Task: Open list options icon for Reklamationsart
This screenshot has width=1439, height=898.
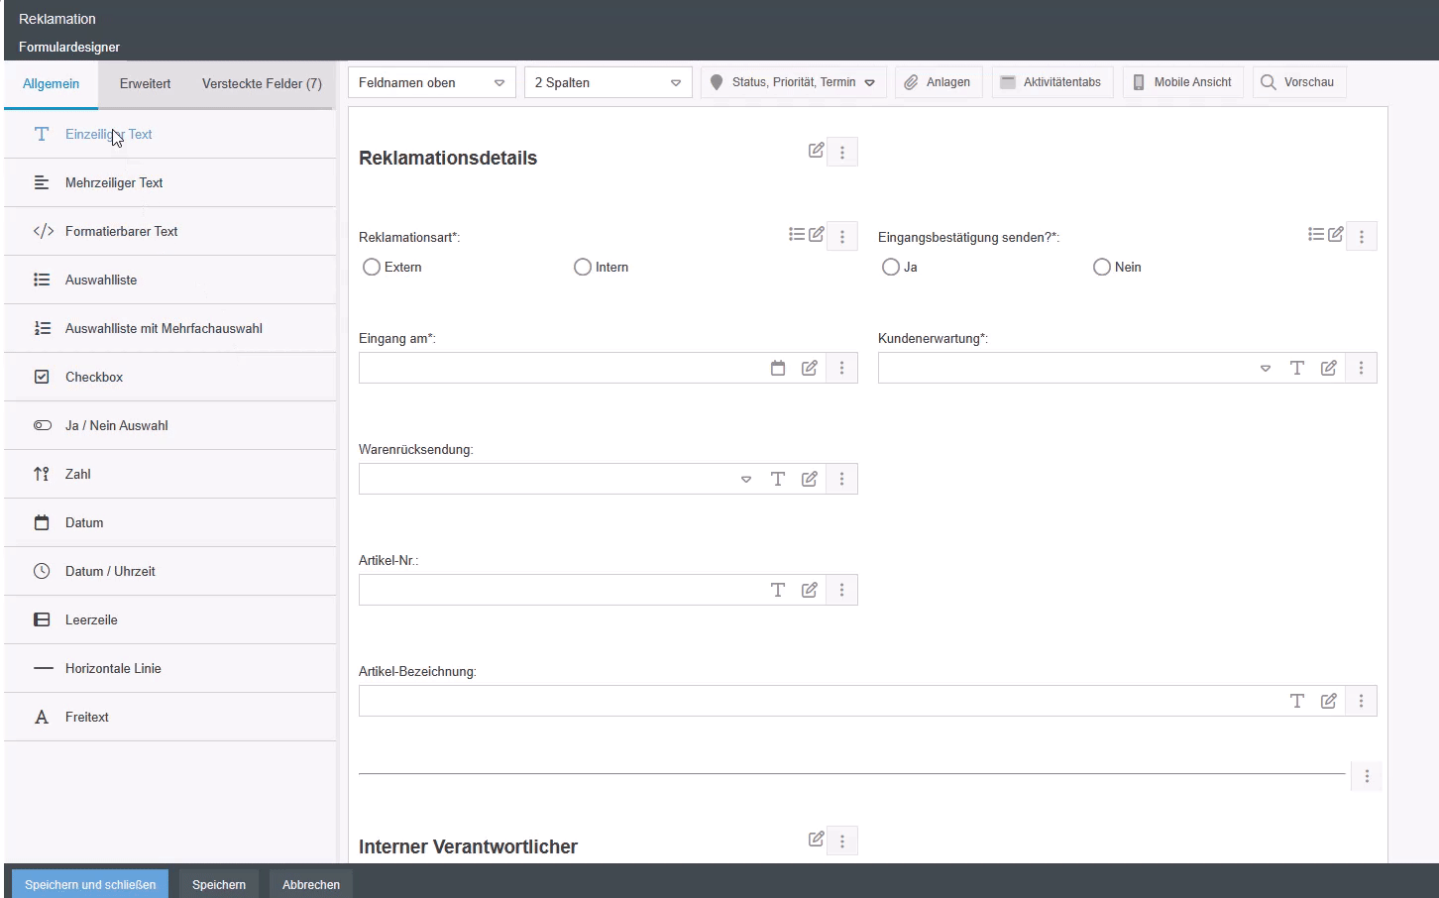Action: pos(797,235)
